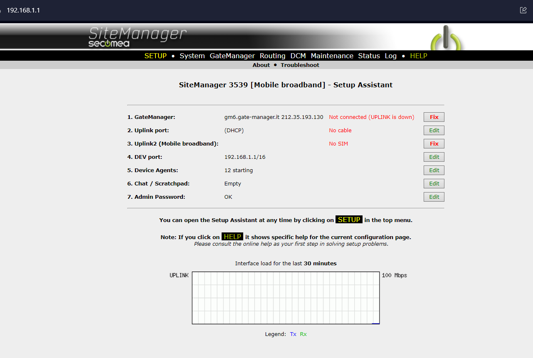Click the 'No SIM' status text
Viewport: 533px width, 358px height.
(x=338, y=144)
